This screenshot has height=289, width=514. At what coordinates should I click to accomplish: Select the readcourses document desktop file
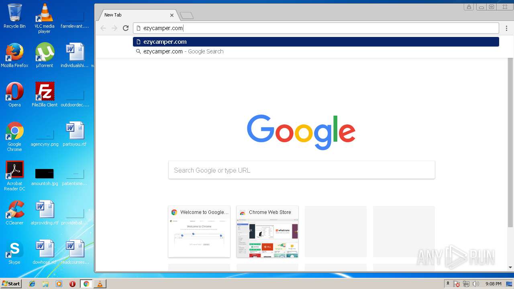coord(75,252)
